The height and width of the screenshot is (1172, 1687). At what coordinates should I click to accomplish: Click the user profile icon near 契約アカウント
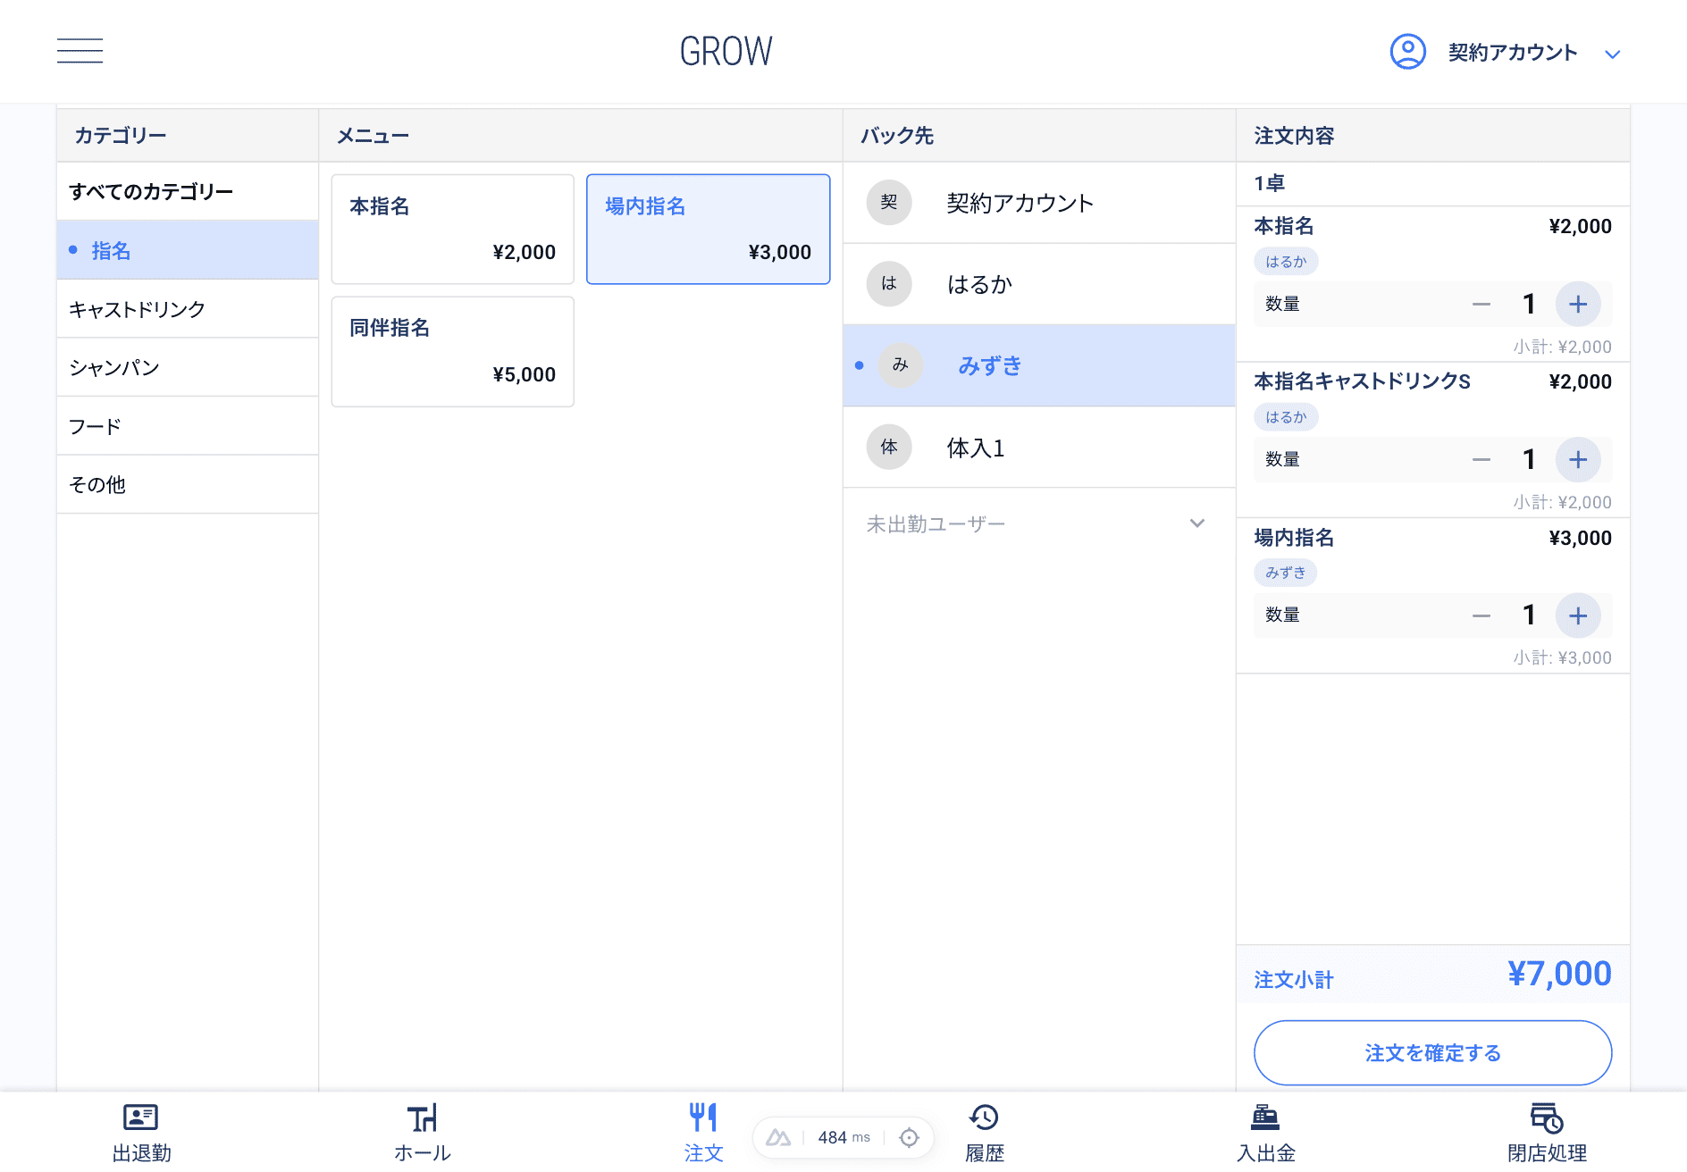[x=1407, y=52]
